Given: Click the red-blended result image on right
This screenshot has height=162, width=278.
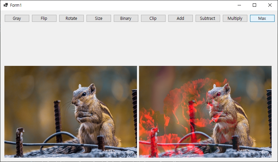Looking at the screenshot, I should (205, 112).
